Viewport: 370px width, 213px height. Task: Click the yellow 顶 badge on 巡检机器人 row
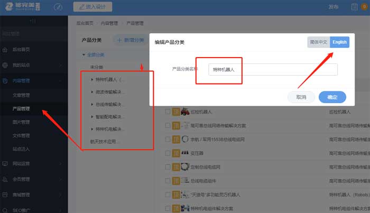[x=175, y=112]
